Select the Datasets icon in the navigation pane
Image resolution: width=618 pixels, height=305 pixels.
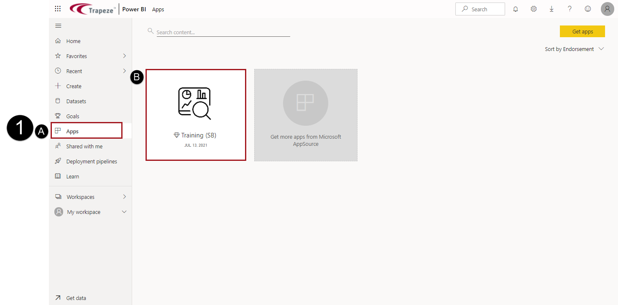(59, 101)
